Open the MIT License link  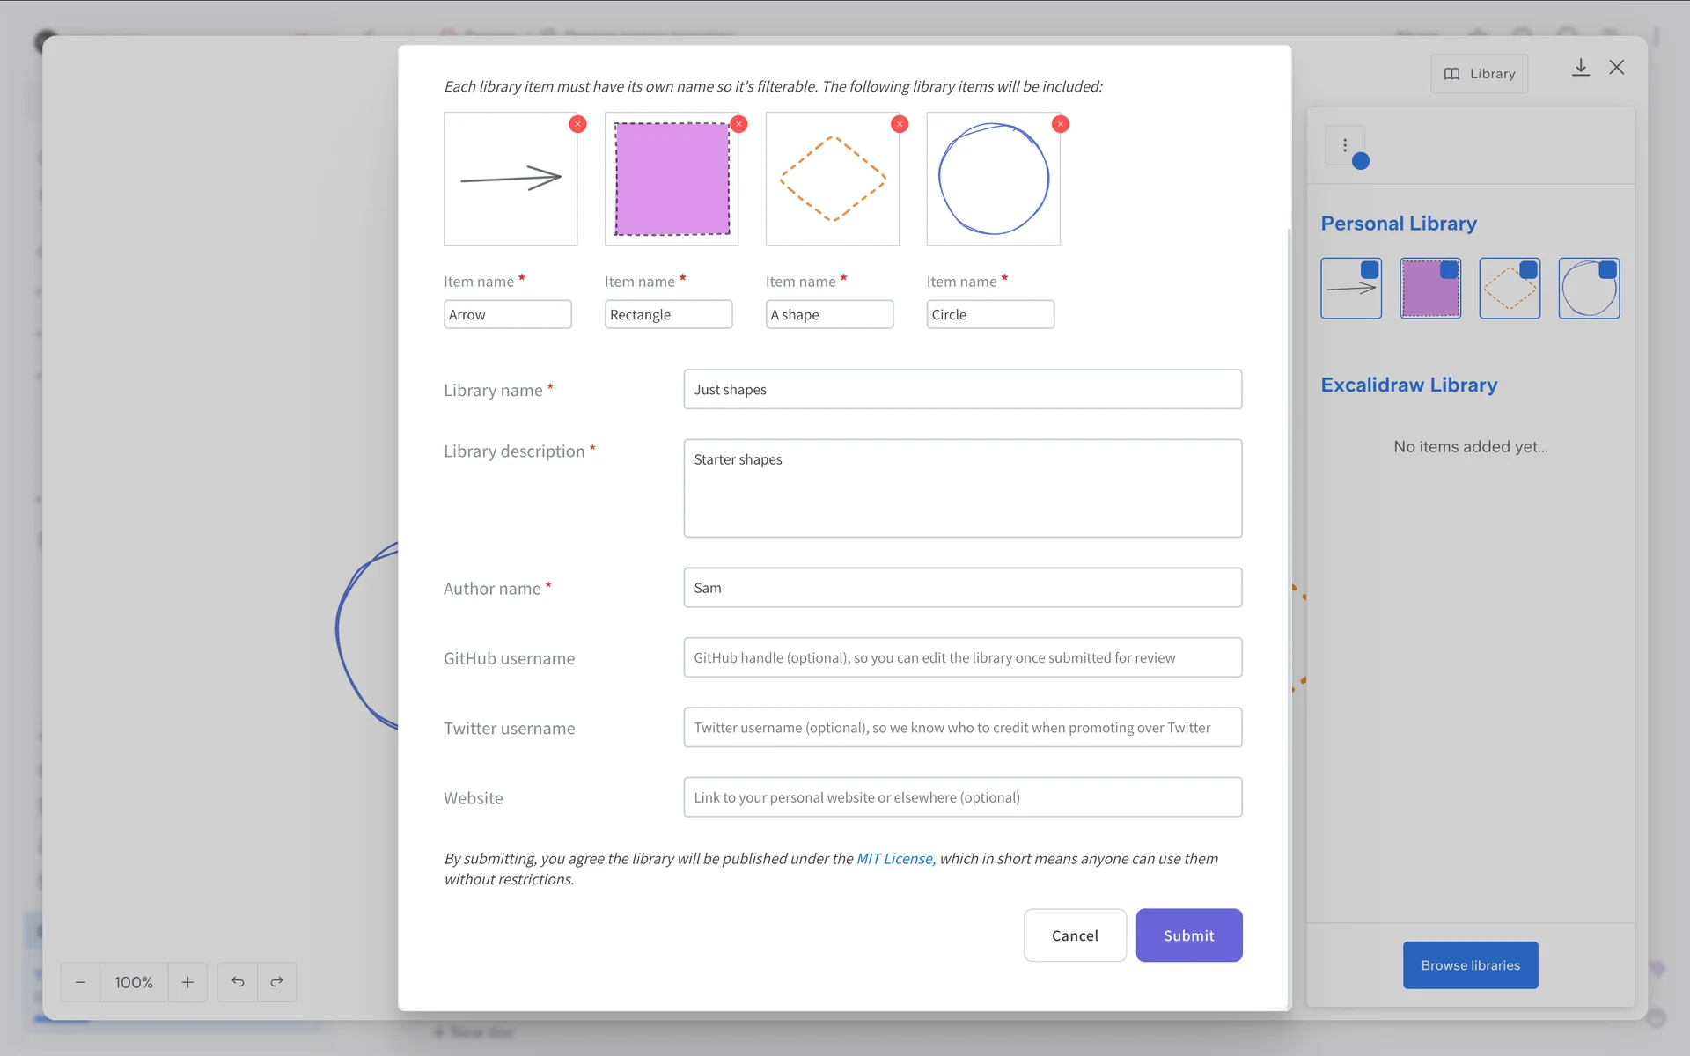[894, 859]
